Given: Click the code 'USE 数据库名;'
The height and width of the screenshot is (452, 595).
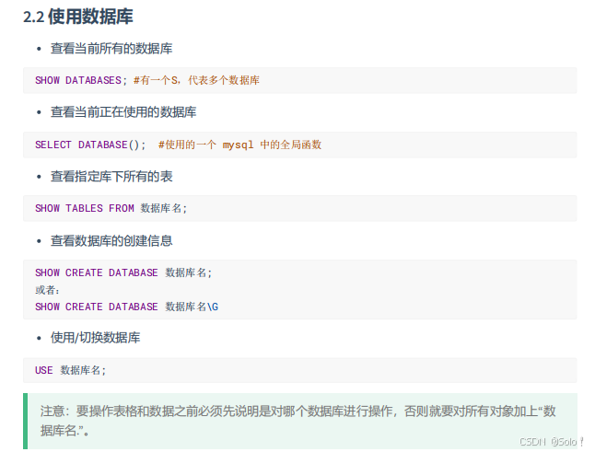Looking at the screenshot, I should pyautogui.click(x=71, y=370).
